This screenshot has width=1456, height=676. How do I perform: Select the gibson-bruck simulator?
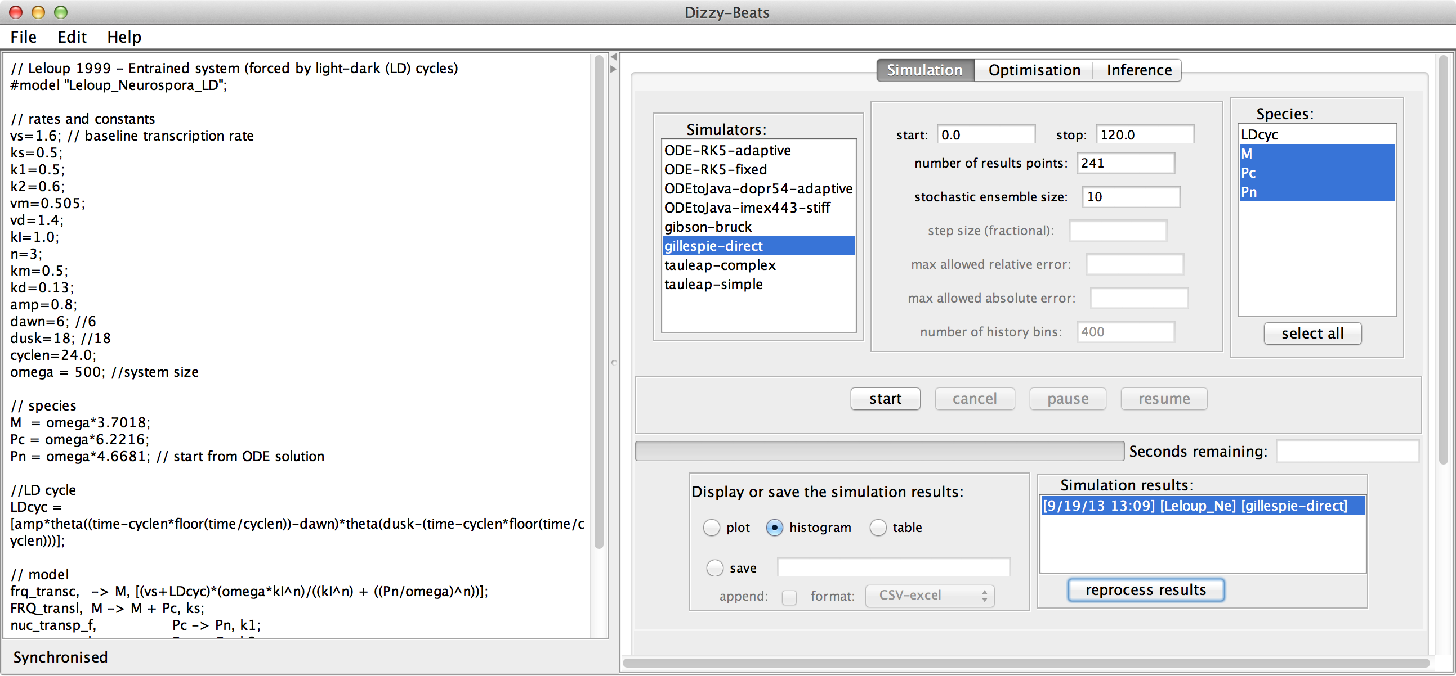[708, 227]
